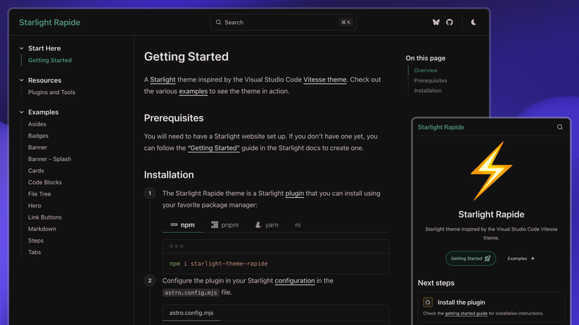Follow the examples link in intro

[x=193, y=92]
